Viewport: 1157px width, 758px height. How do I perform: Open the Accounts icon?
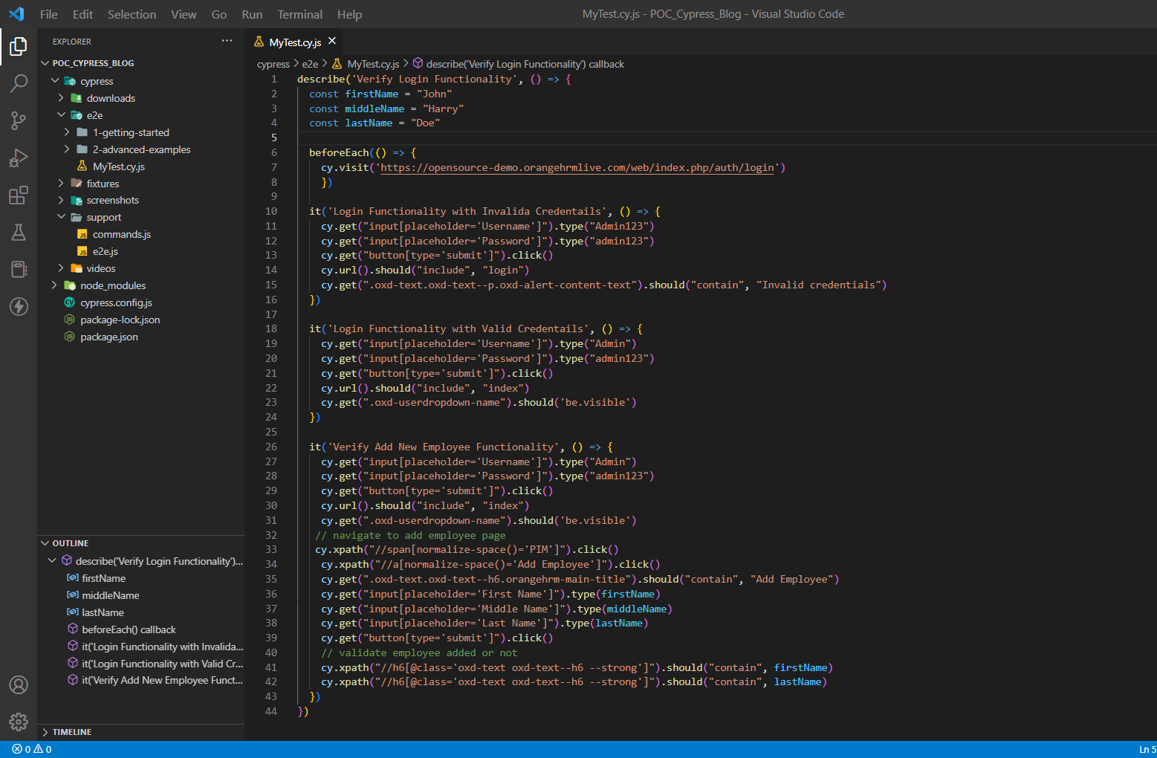(19, 684)
